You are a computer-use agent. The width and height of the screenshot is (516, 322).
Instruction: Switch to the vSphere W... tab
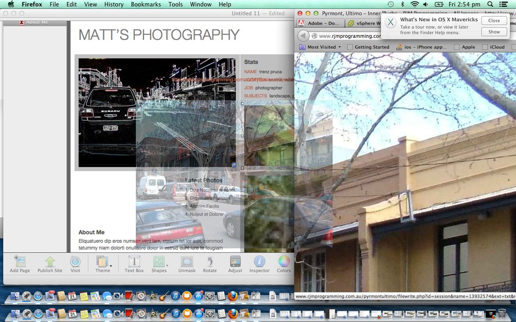pos(365,23)
